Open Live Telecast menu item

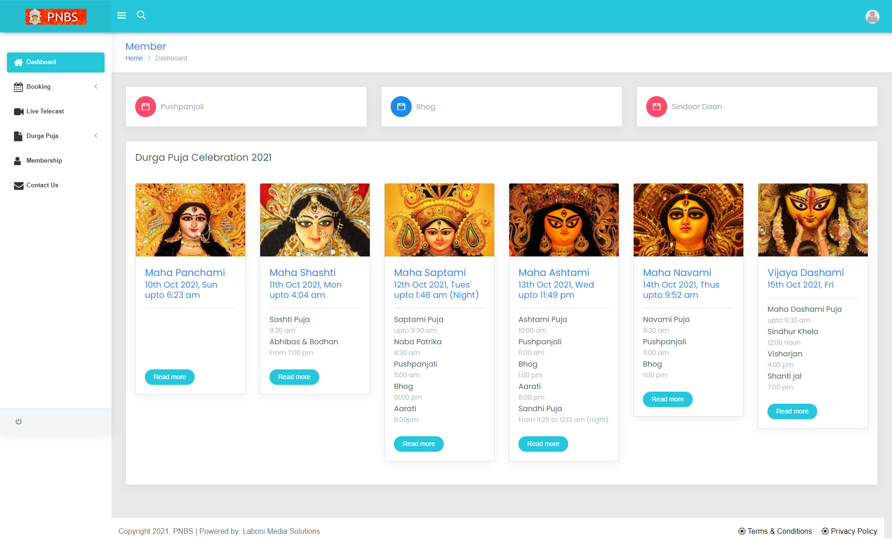click(x=56, y=112)
